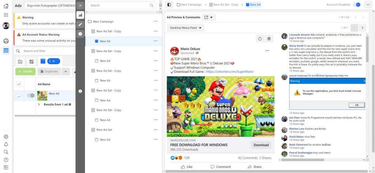This screenshot has width=375, height=173.
Task: Click Comment on the ad preview
Action: [x=220, y=167]
